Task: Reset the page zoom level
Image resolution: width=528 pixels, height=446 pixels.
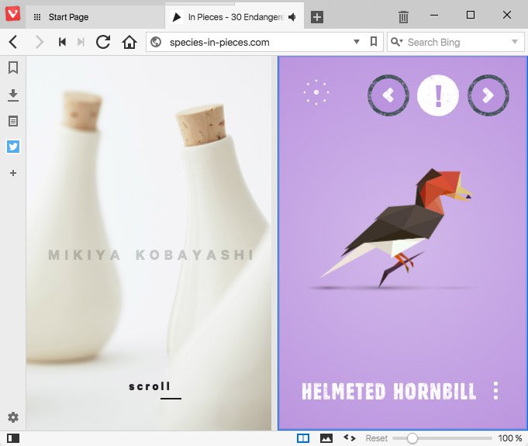Action: click(x=377, y=438)
